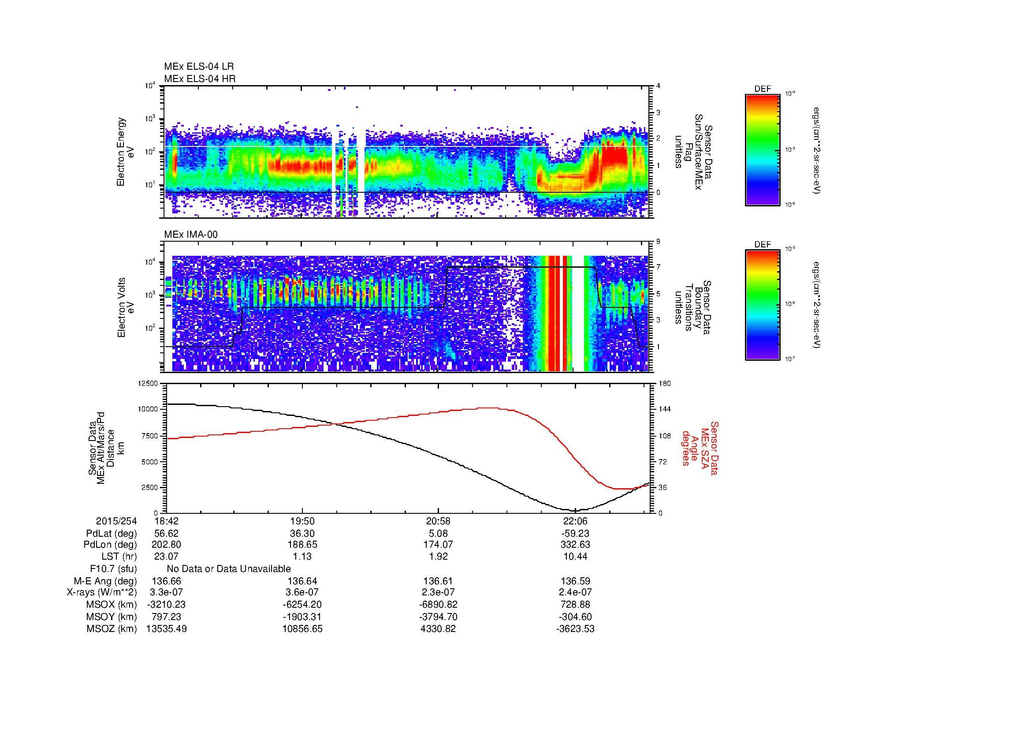Click the PdLat value 5.08

[x=439, y=534]
